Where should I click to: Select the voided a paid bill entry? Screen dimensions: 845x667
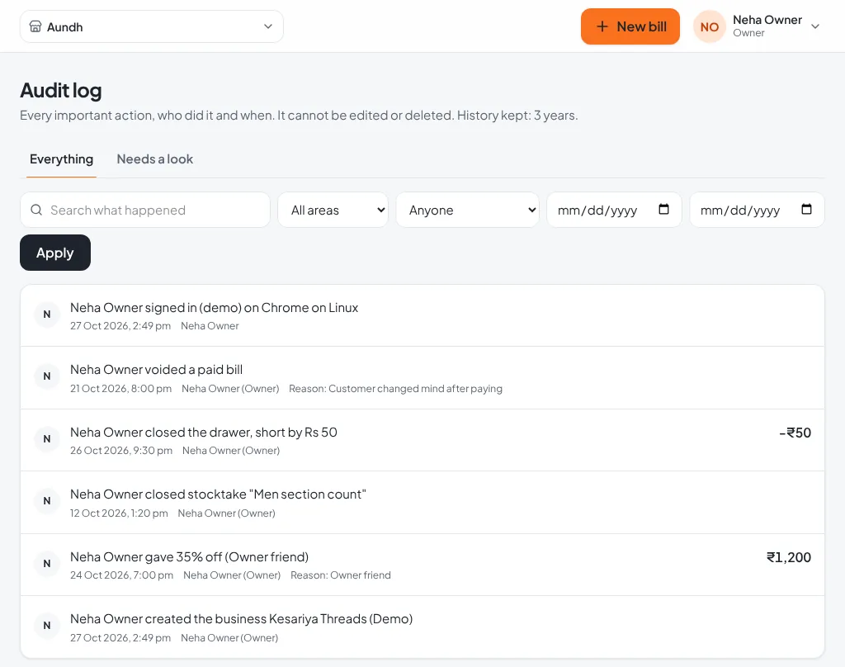[422, 378]
